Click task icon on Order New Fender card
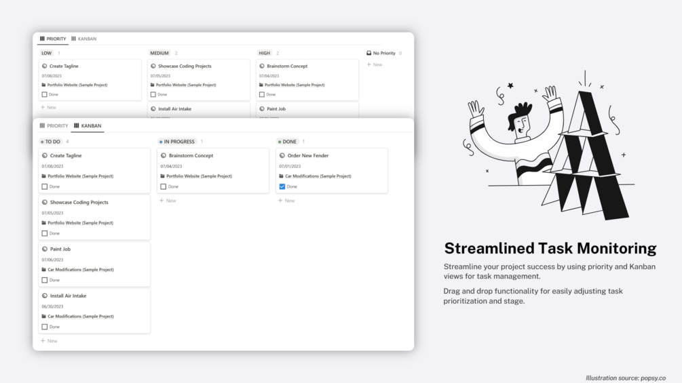 click(x=282, y=155)
